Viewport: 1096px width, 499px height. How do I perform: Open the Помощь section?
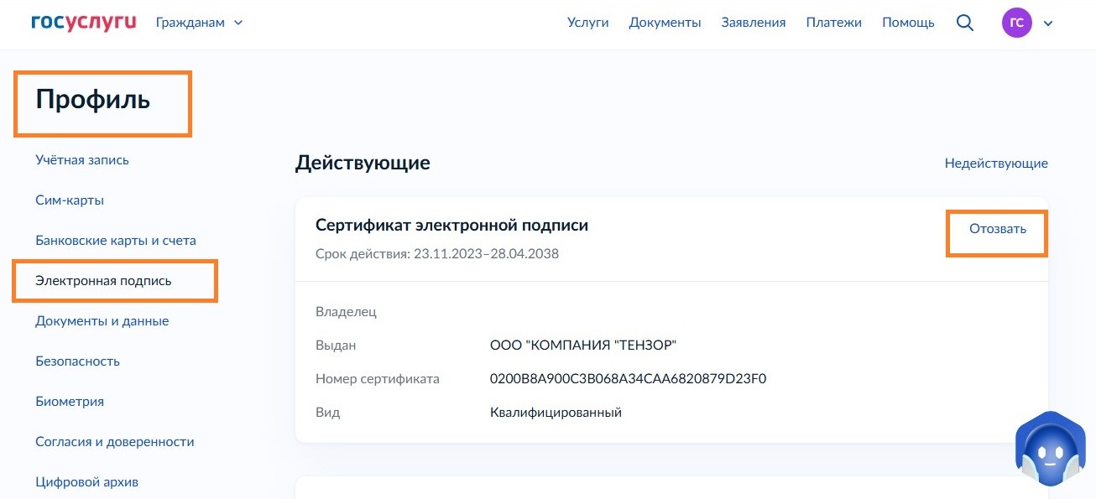906,23
